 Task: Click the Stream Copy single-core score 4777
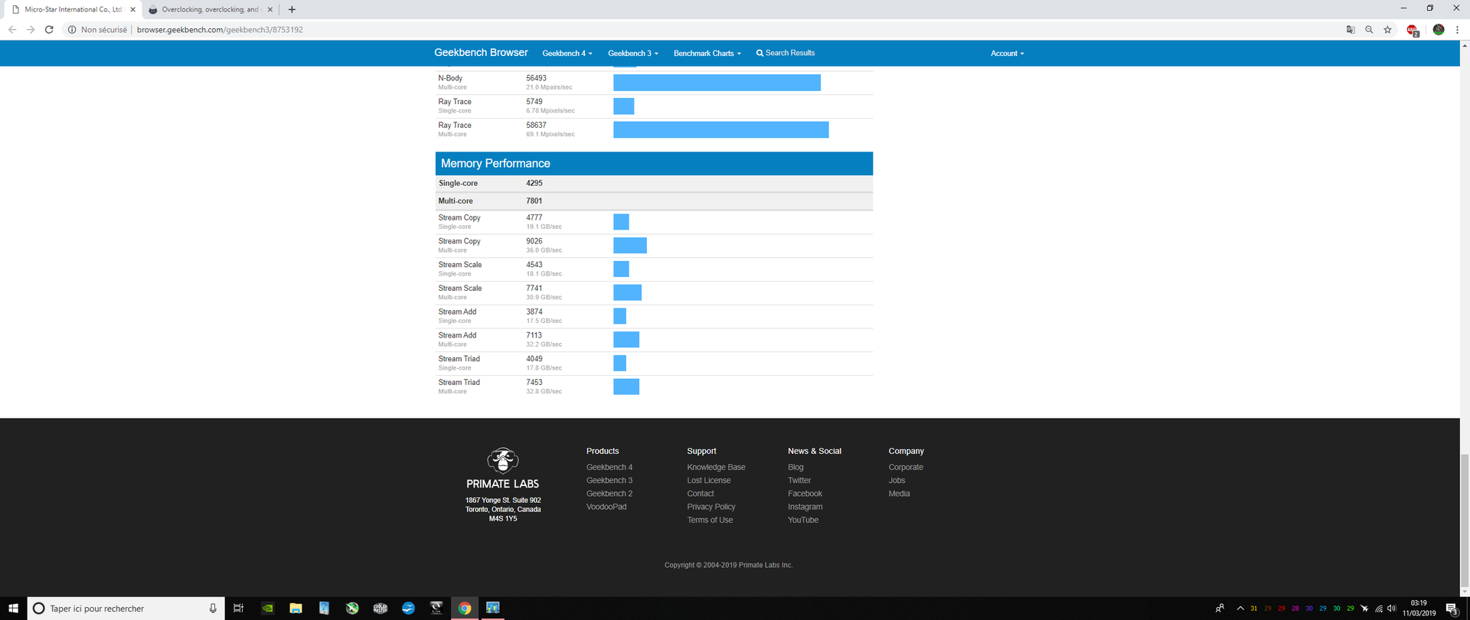click(x=534, y=217)
